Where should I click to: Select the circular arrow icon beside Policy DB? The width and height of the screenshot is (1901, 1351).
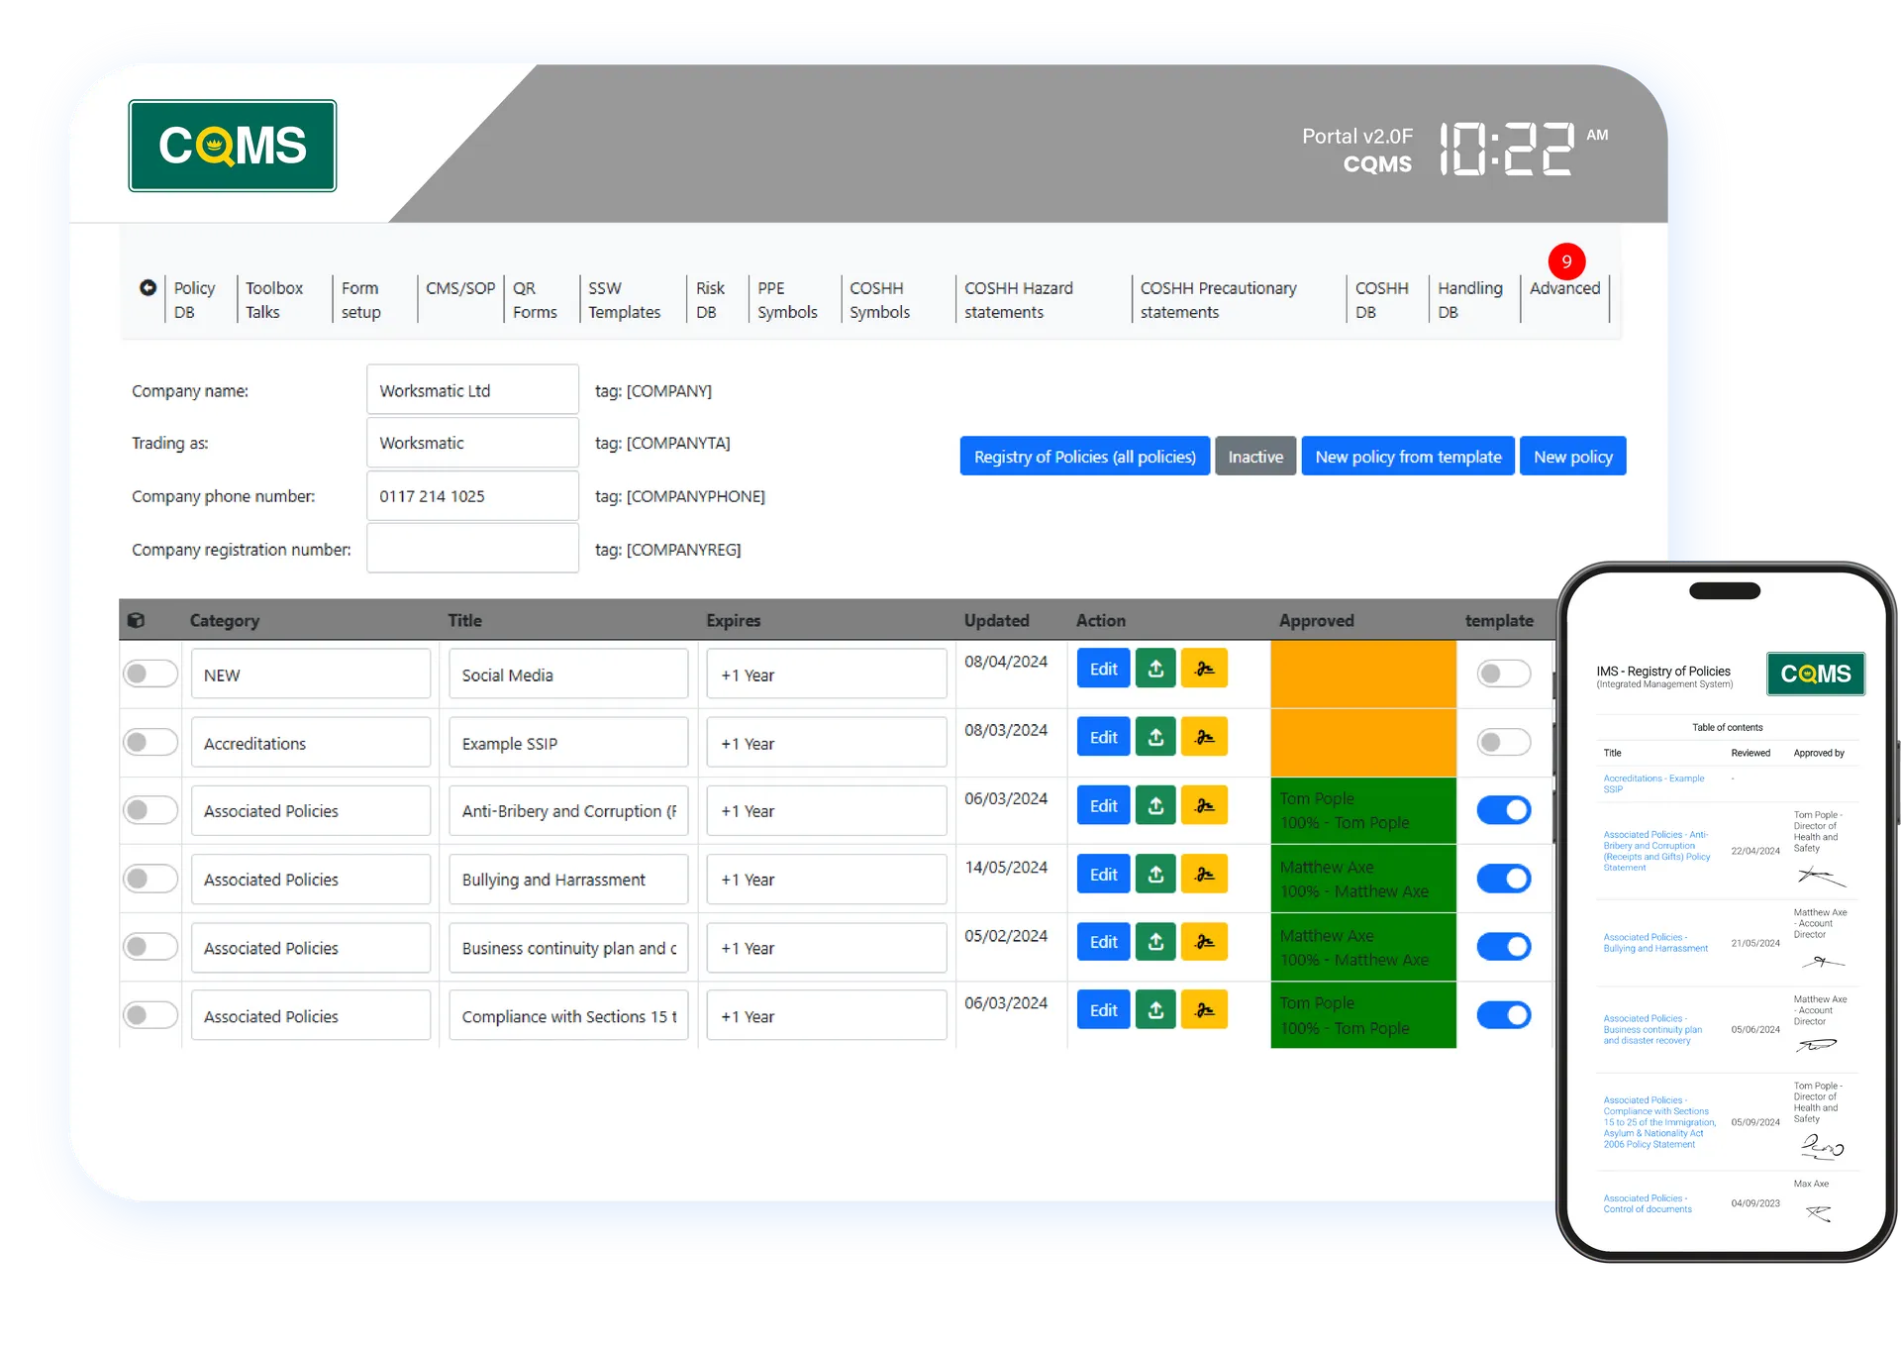coord(149,287)
